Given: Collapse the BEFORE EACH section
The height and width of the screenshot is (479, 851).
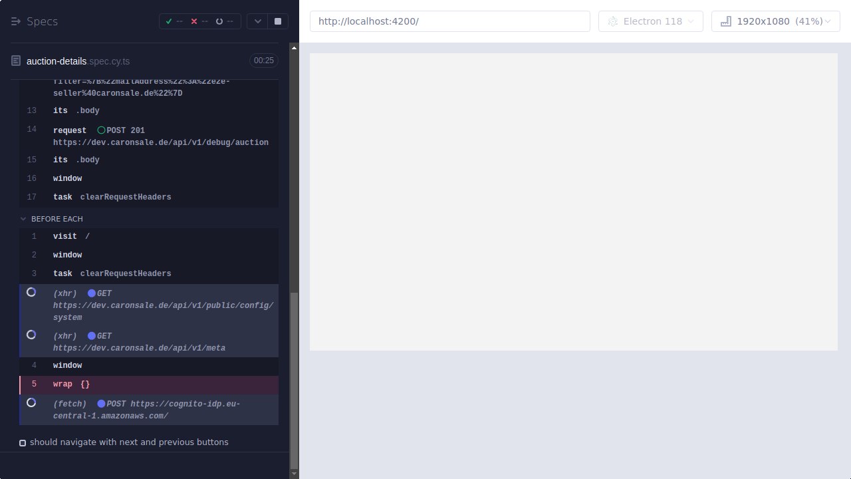Looking at the screenshot, I should (x=23, y=218).
